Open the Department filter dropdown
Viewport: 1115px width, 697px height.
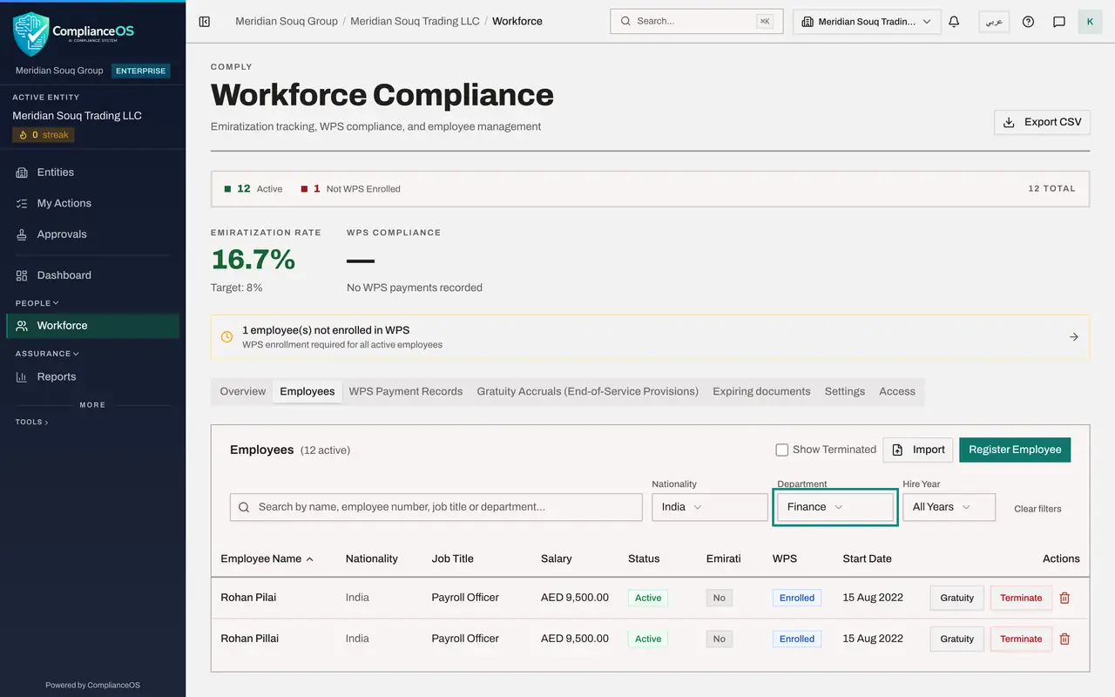835,507
